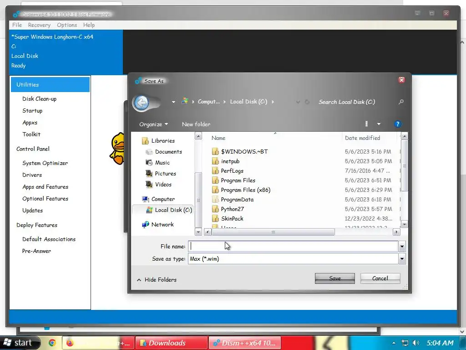Image resolution: width=466 pixels, height=350 pixels.
Task: Select the ProgramData folder
Action: coord(233,200)
